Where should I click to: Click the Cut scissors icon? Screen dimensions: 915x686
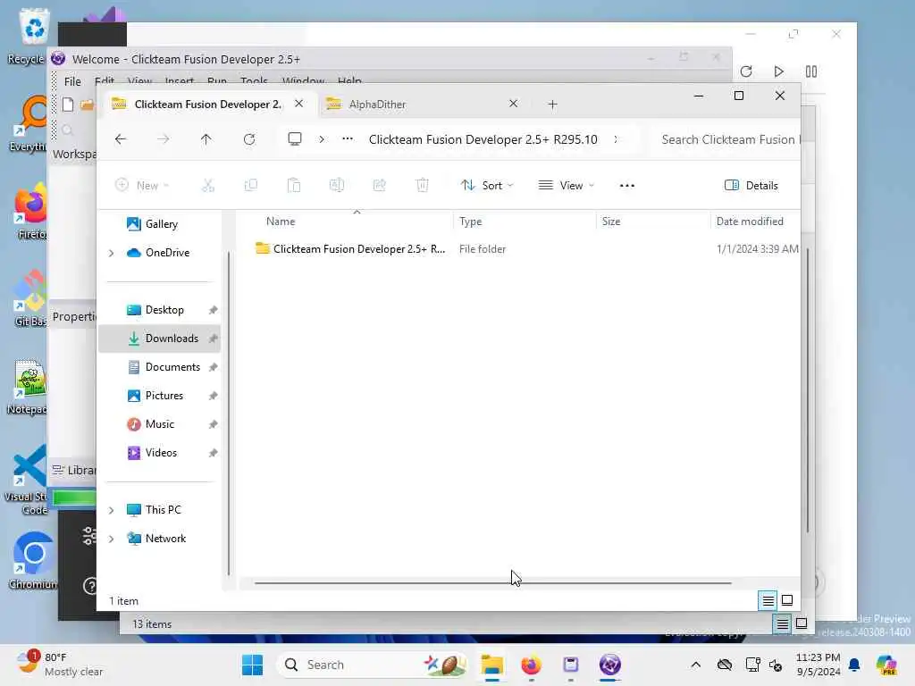[x=207, y=186]
